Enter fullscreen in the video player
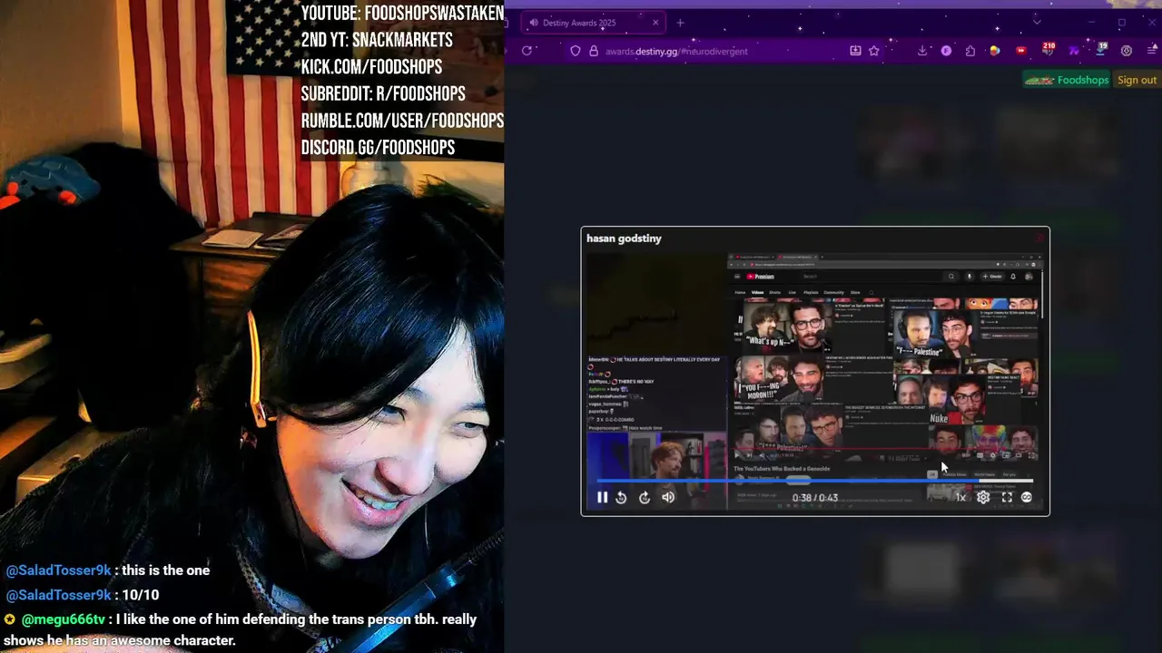Viewport: 1162px width, 653px height. 1007,497
